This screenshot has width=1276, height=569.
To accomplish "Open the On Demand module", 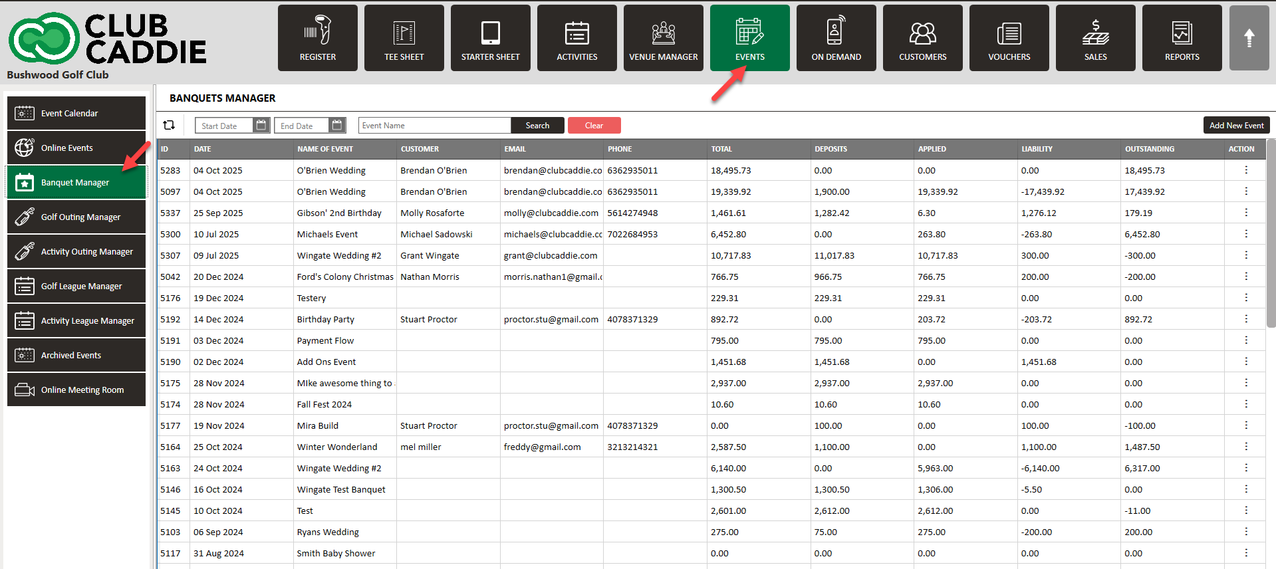I will pyautogui.click(x=836, y=38).
